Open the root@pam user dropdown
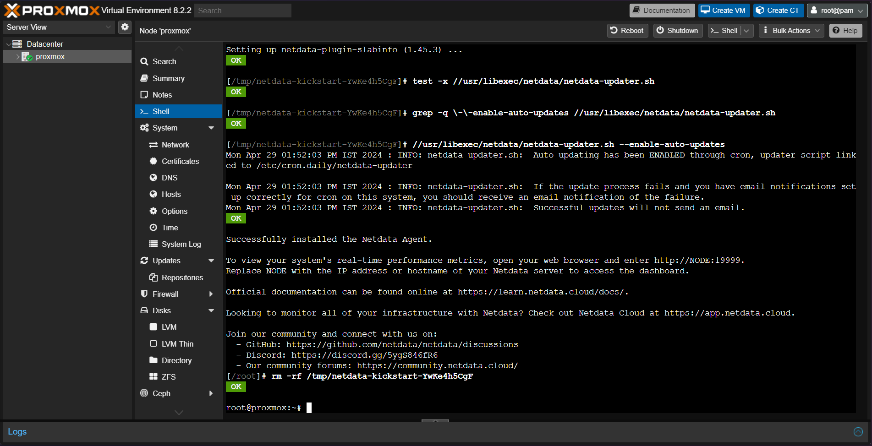Screen dimensions: 872x446 [837, 10]
